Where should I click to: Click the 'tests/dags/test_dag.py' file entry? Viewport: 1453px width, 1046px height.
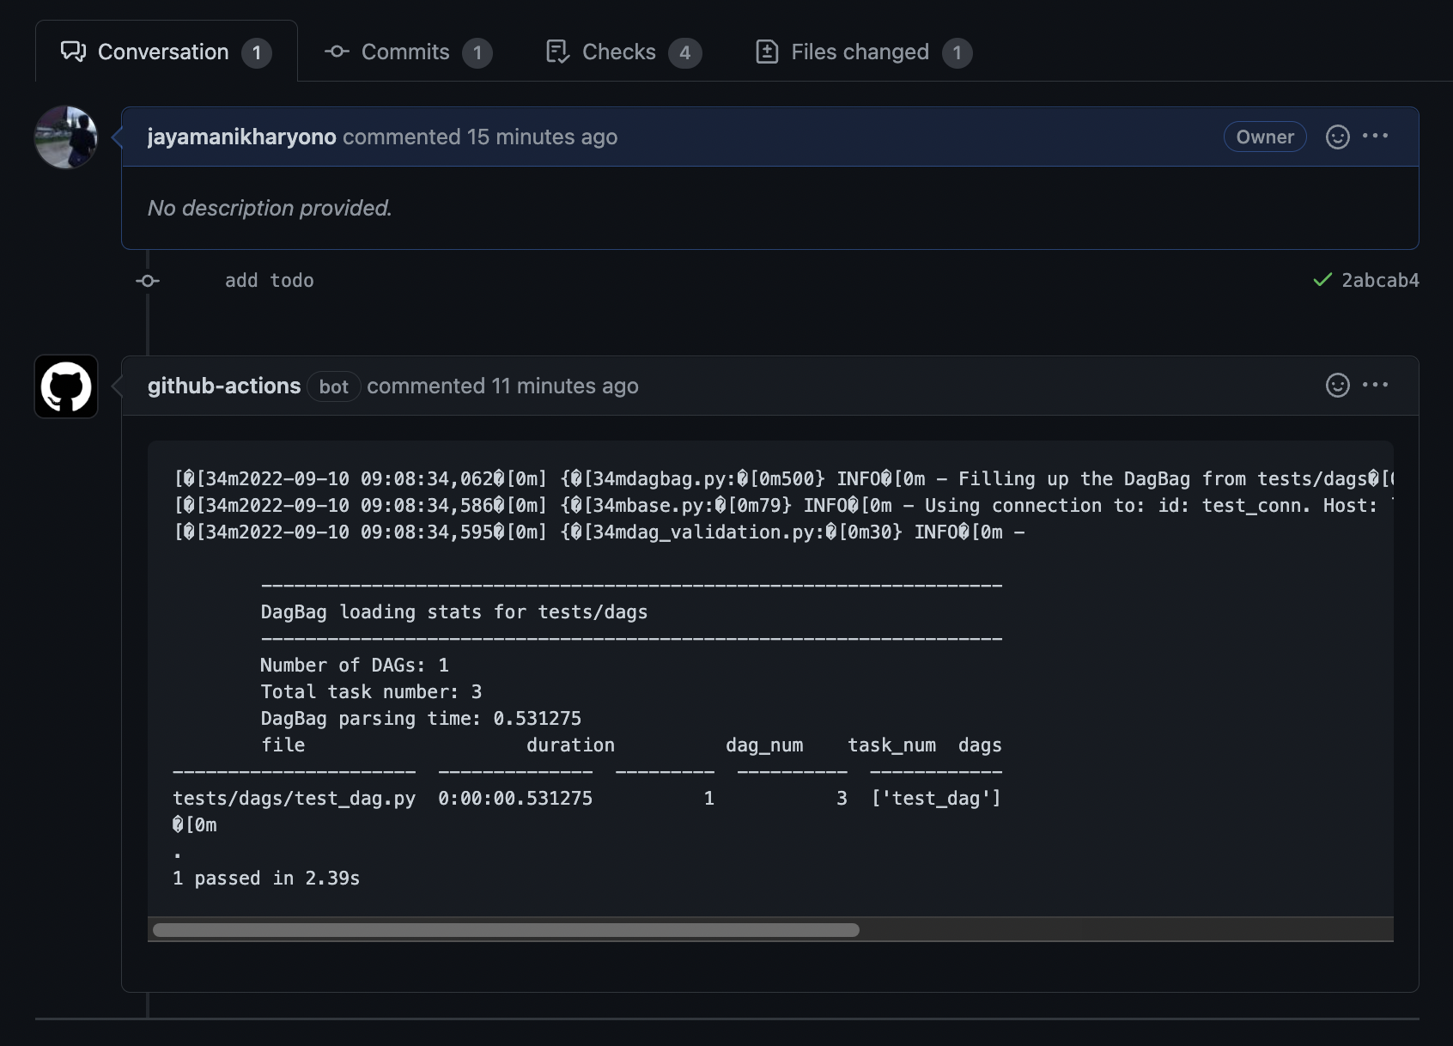tap(295, 799)
